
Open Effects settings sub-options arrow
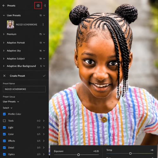pyautogui.click(x=44, y=141)
